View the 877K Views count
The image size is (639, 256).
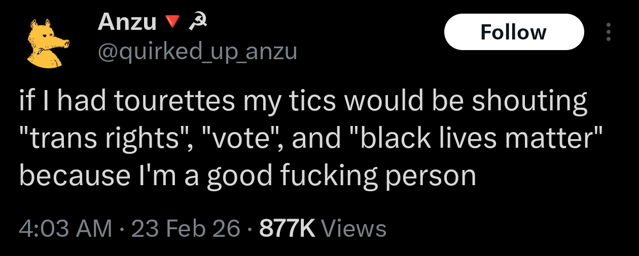tap(287, 229)
